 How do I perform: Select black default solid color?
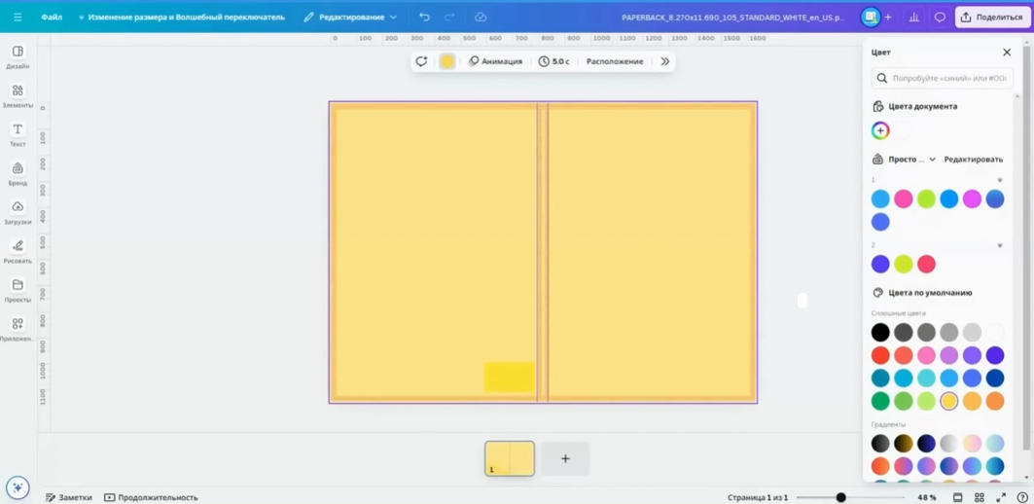click(x=880, y=332)
